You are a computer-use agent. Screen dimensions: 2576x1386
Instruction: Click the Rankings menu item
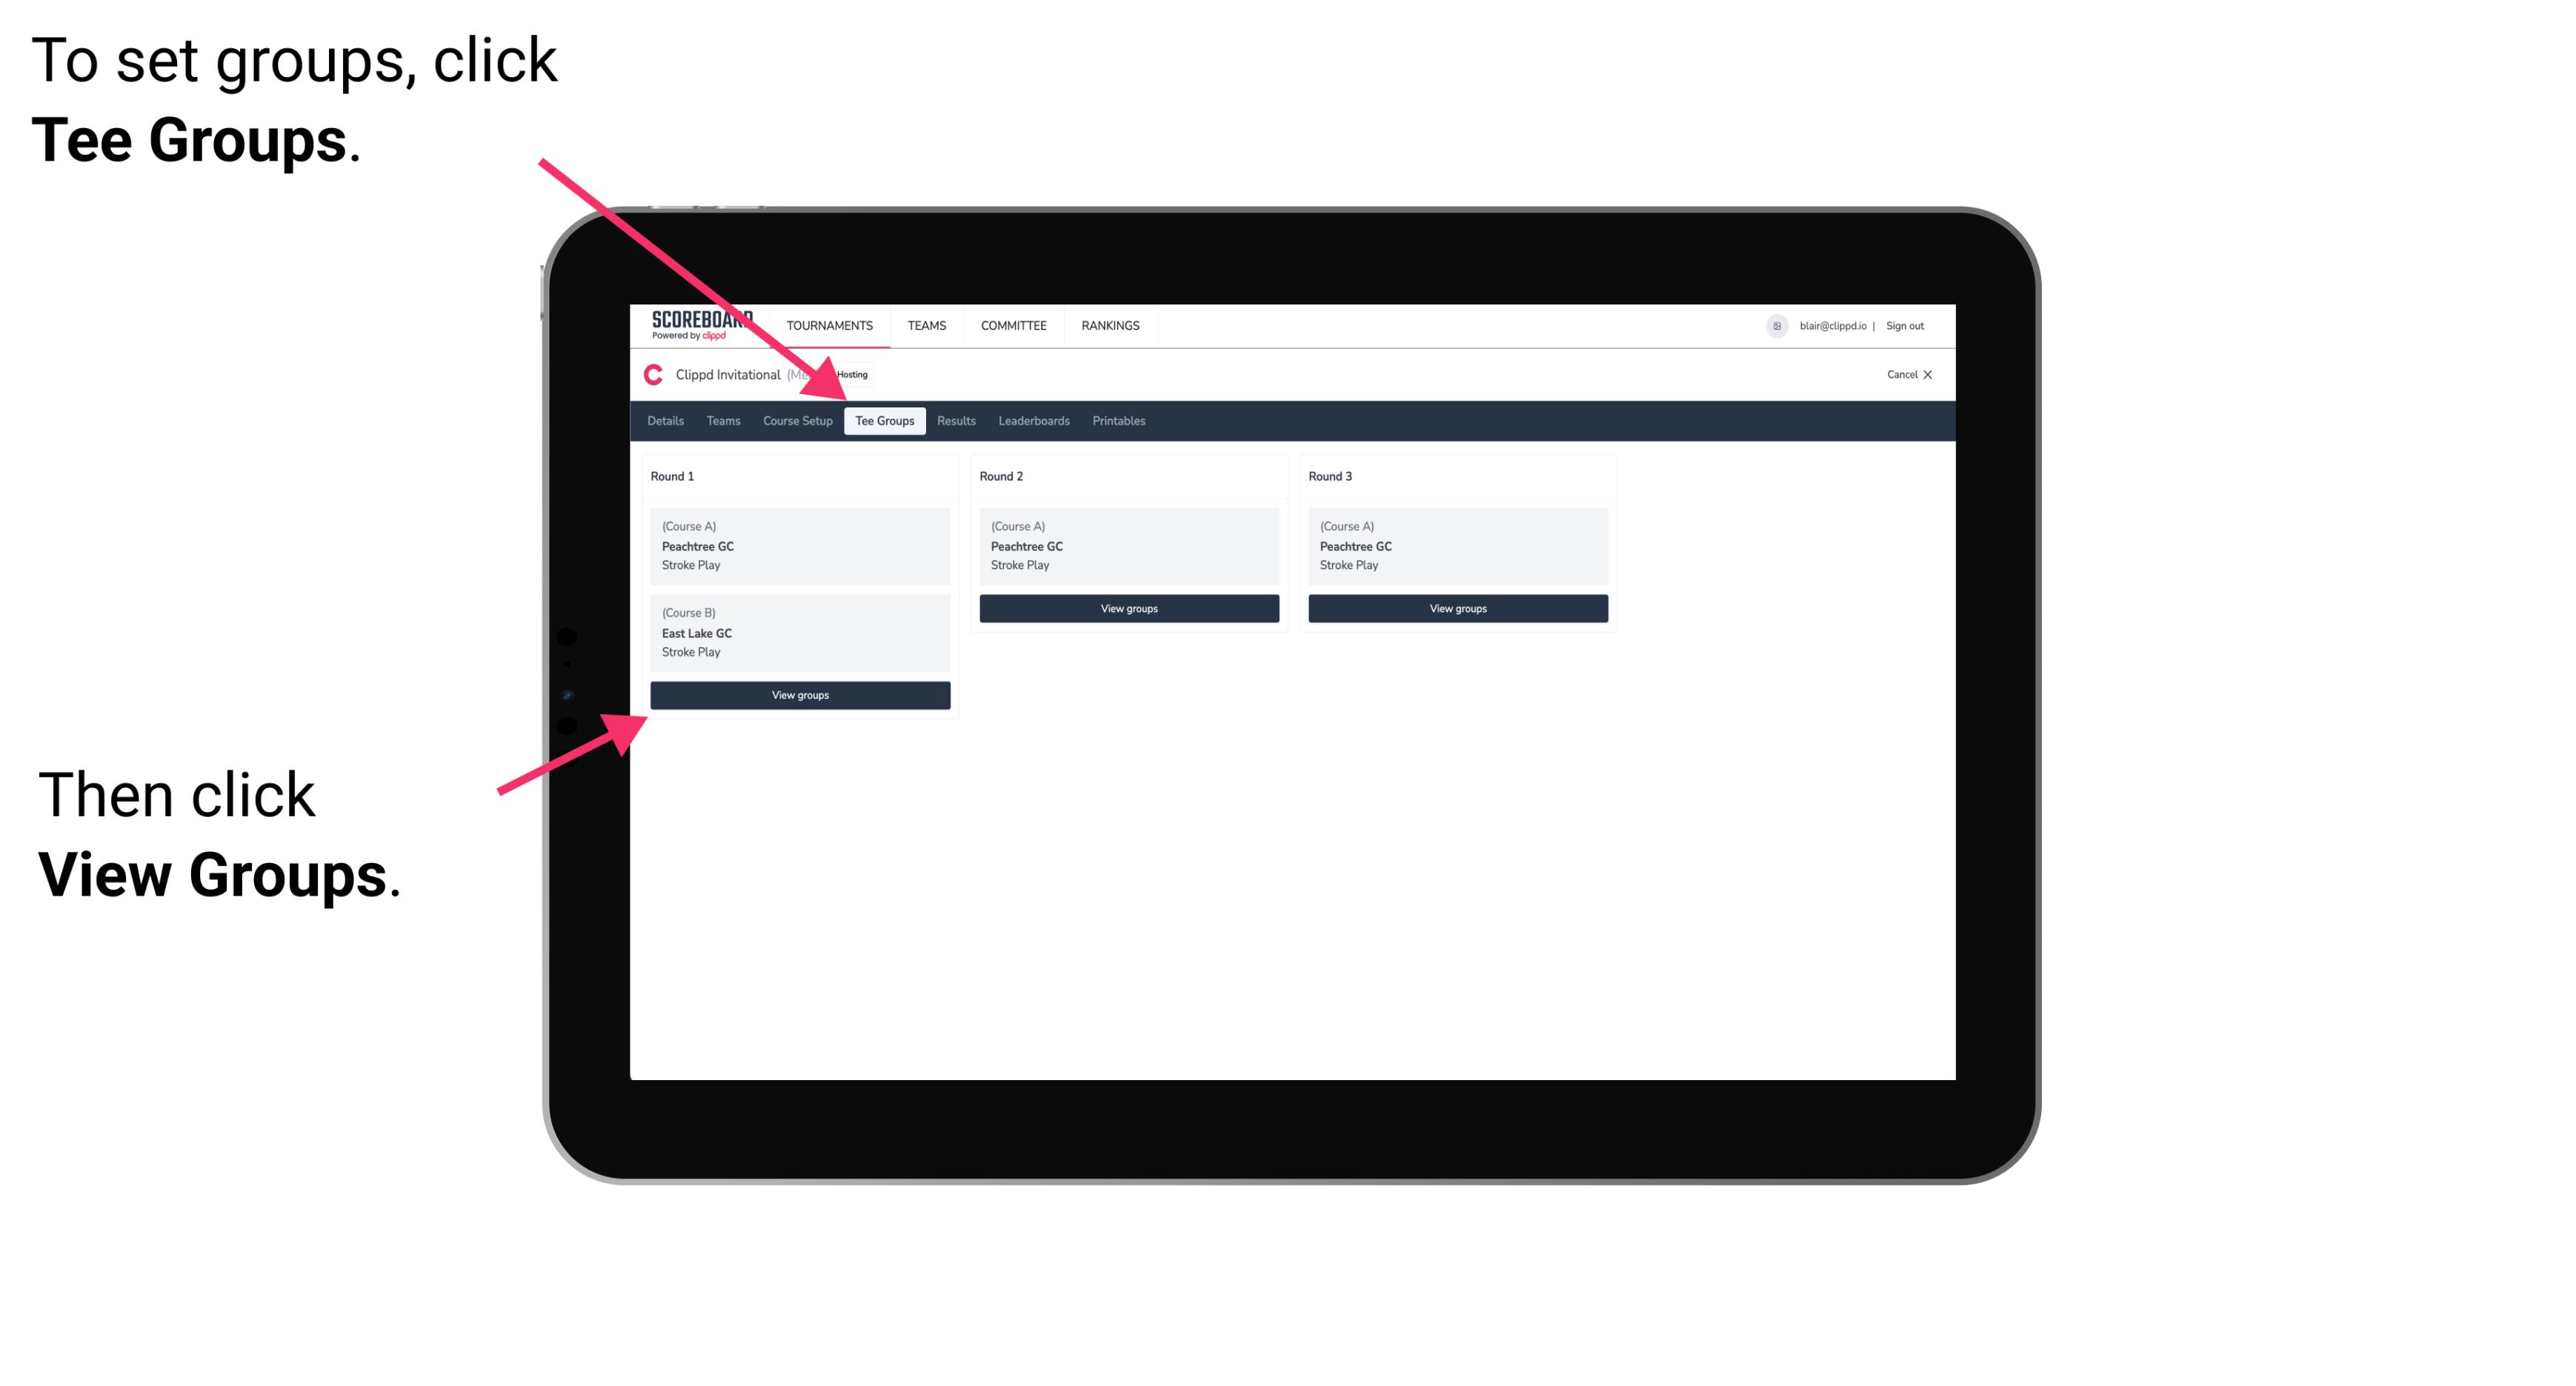tap(1110, 326)
